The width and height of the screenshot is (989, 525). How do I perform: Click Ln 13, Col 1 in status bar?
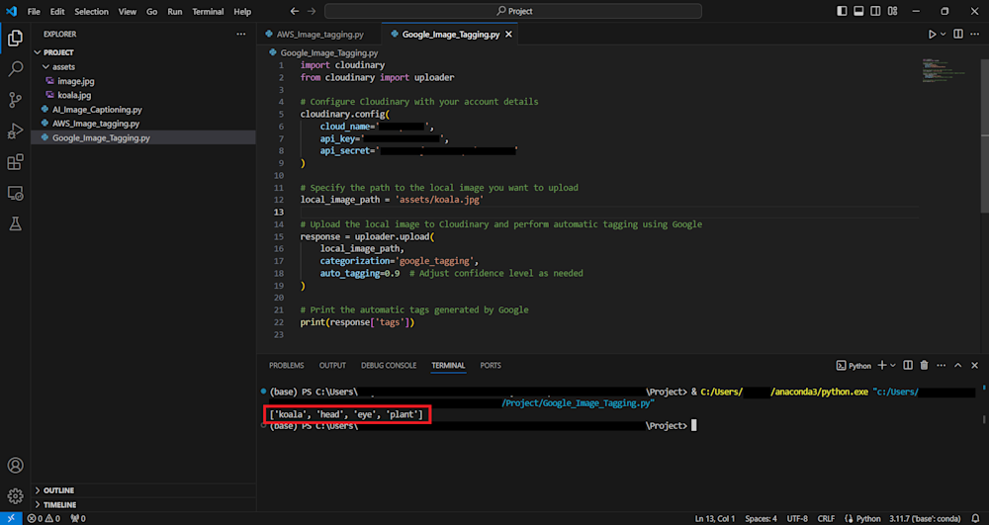[x=715, y=519]
